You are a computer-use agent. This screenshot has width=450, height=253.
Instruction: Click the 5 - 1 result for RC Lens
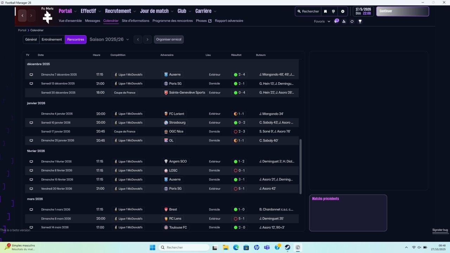click(239, 219)
